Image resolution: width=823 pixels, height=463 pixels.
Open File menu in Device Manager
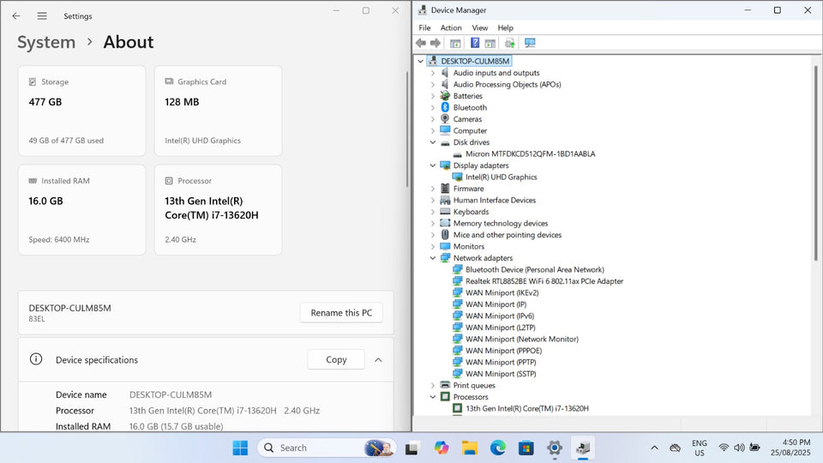click(x=424, y=27)
